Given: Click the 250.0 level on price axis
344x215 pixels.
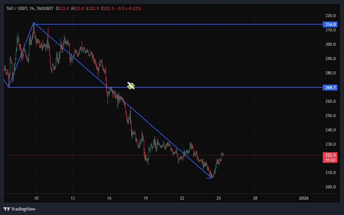Looking at the screenshot, I should click(x=330, y=116).
